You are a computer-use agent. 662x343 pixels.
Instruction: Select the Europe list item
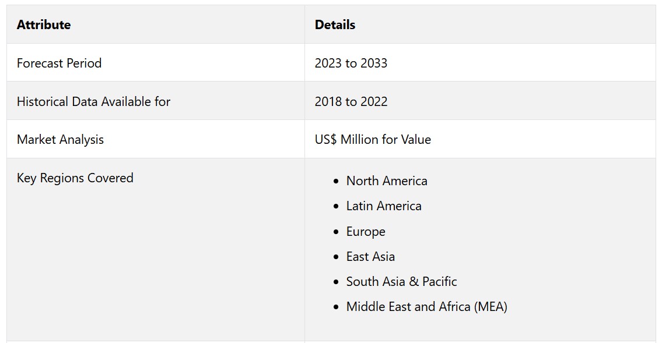click(366, 231)
